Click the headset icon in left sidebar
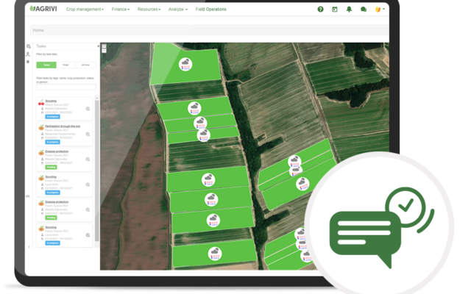The image size is (471, 294). pyautogui.click(x=28, y=196)
